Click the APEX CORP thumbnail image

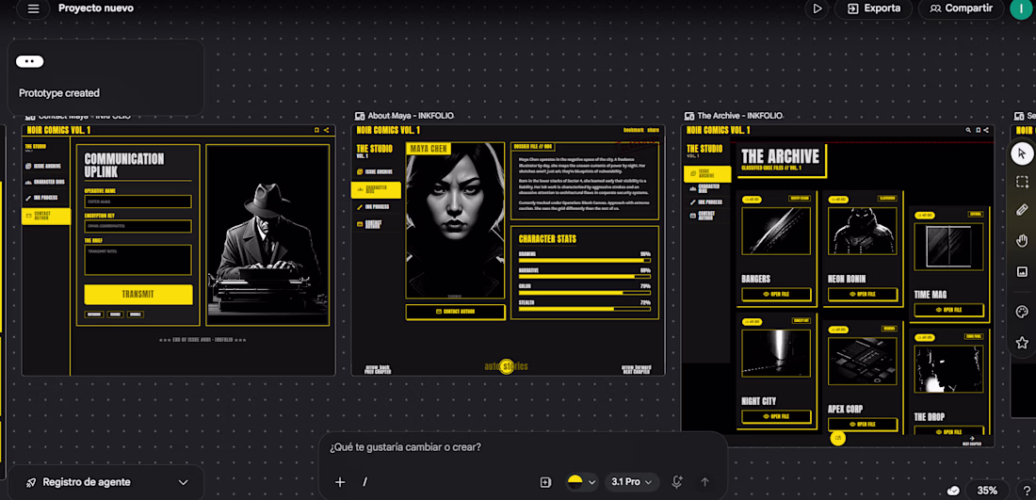(x=862, y=361)
